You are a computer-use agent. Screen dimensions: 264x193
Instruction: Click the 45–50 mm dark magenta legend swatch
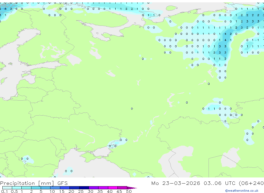122,188
